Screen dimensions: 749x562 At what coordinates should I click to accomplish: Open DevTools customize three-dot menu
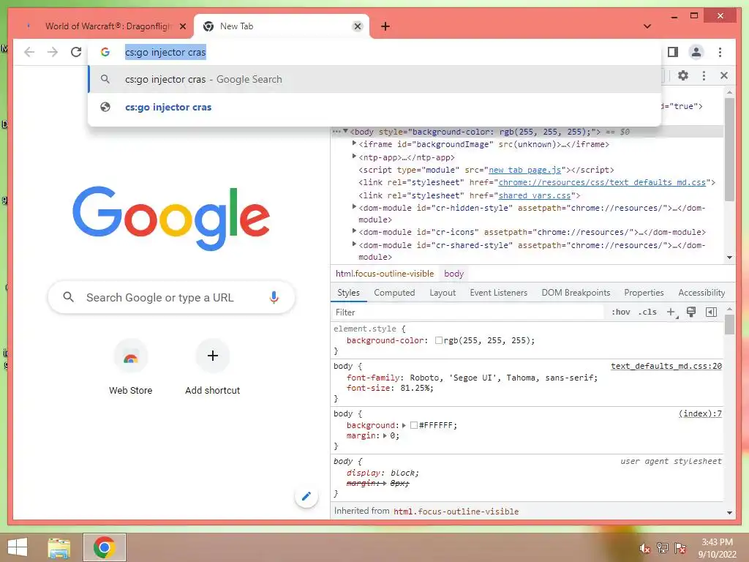704,75
